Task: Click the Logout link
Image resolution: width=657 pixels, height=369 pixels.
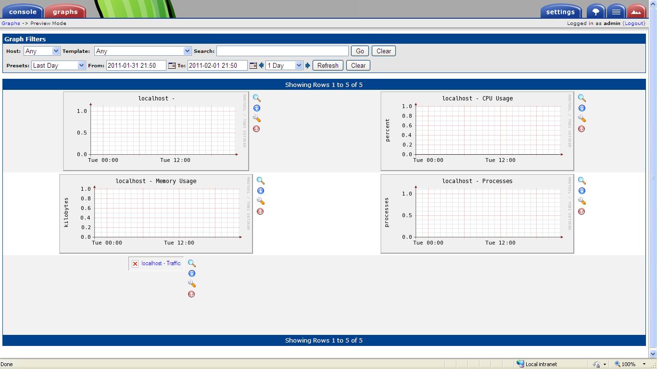Action: (x=634, y=23)
